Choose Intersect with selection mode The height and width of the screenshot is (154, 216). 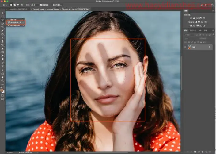pyautogui.click(x=22, y=5)
